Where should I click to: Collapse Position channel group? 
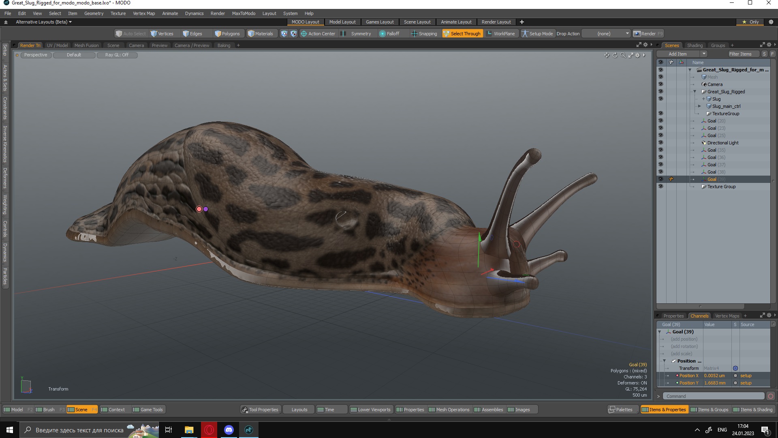click(x=664, y=361)
